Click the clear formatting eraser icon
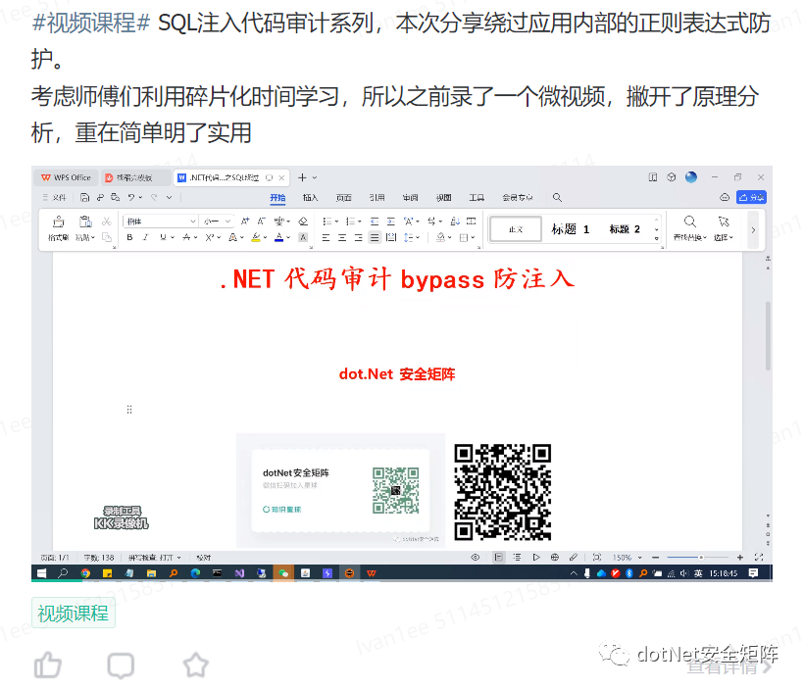 (303, 221)
